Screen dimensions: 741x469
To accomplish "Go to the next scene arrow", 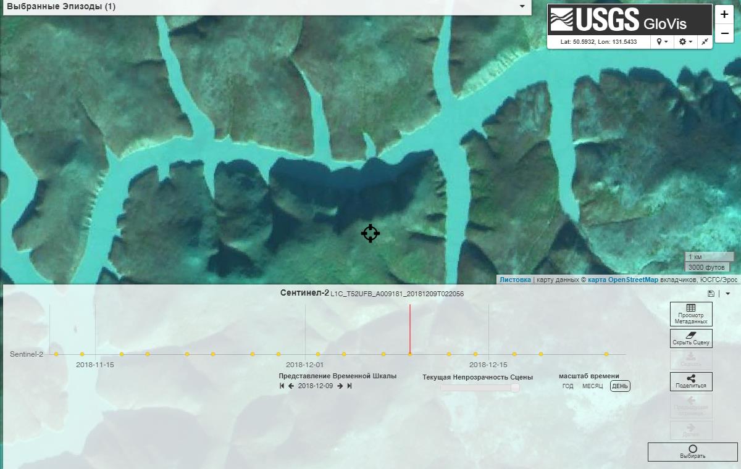I will [x=340, y=386].
